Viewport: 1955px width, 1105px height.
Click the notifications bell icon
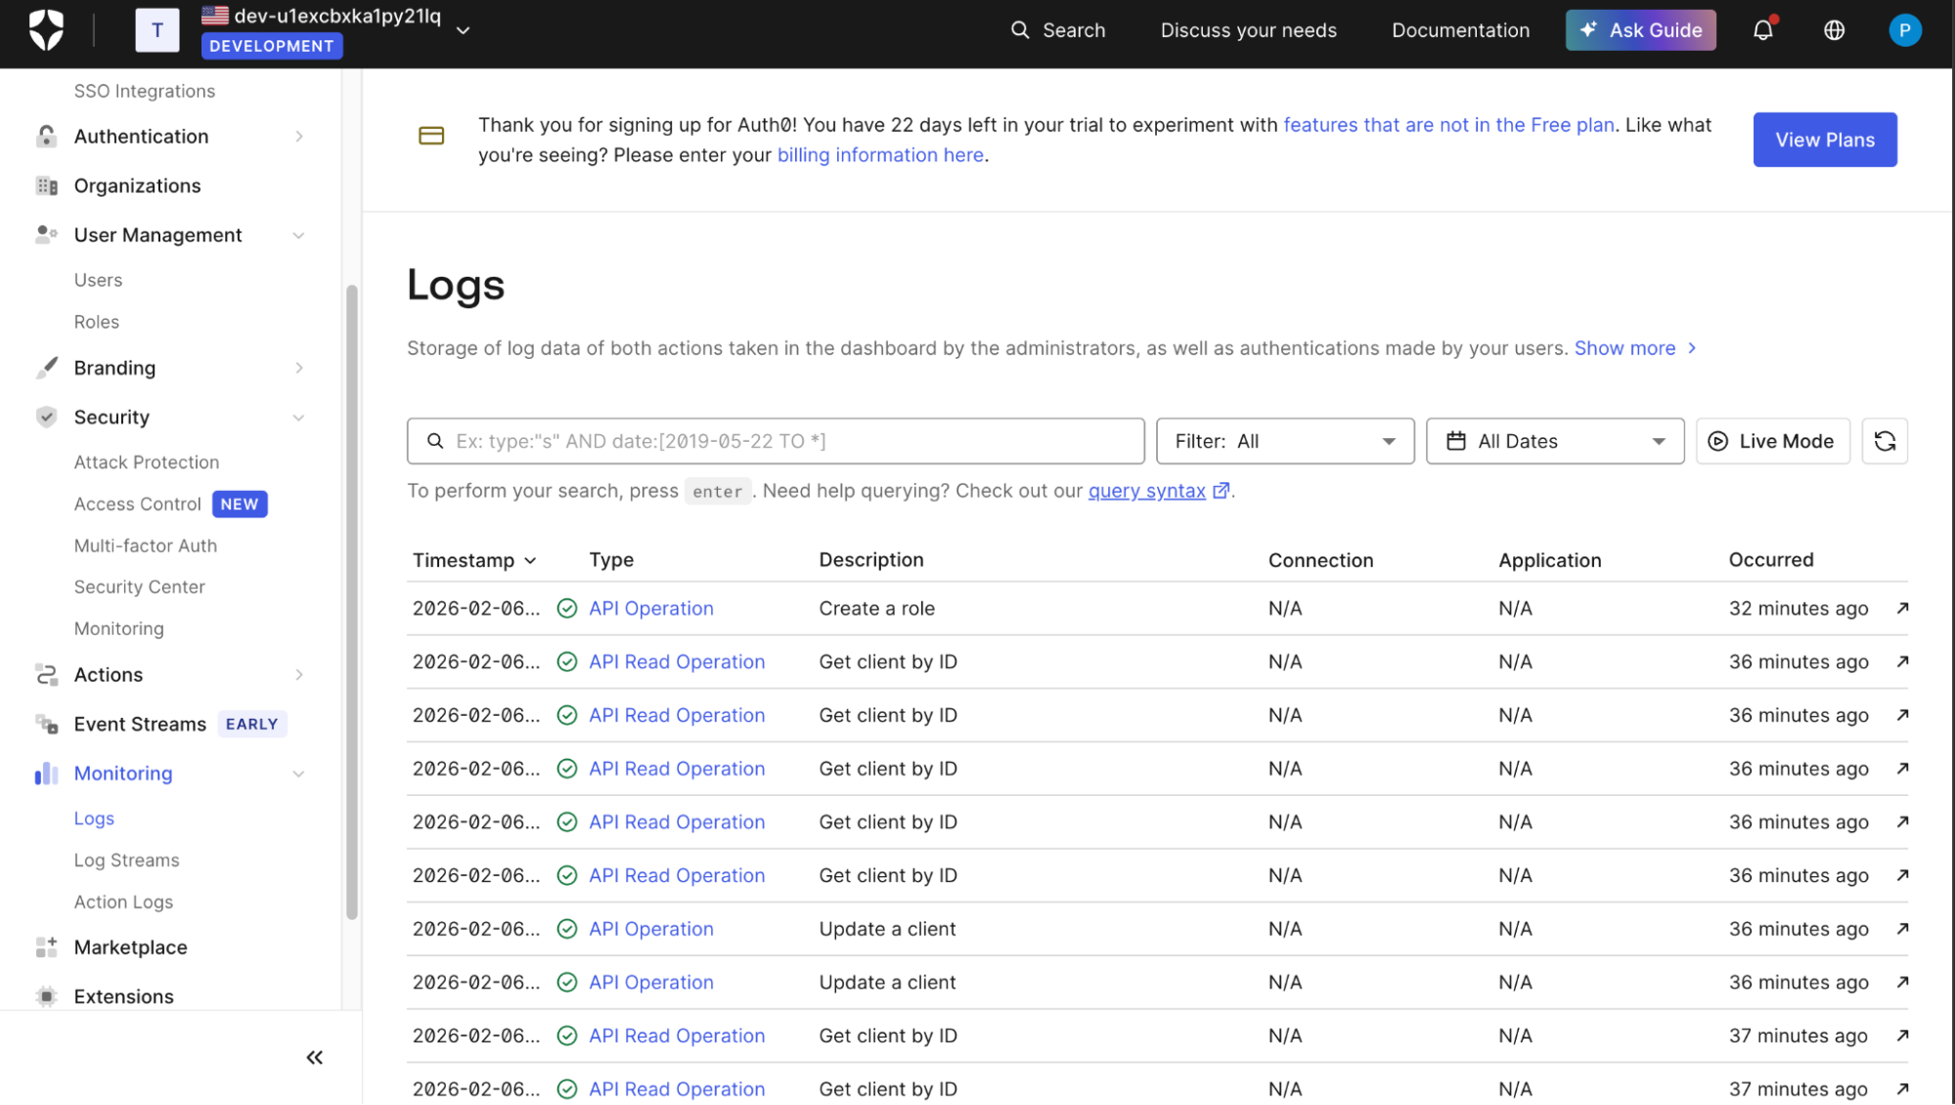pyautogui.click(x=1762, y=30)
